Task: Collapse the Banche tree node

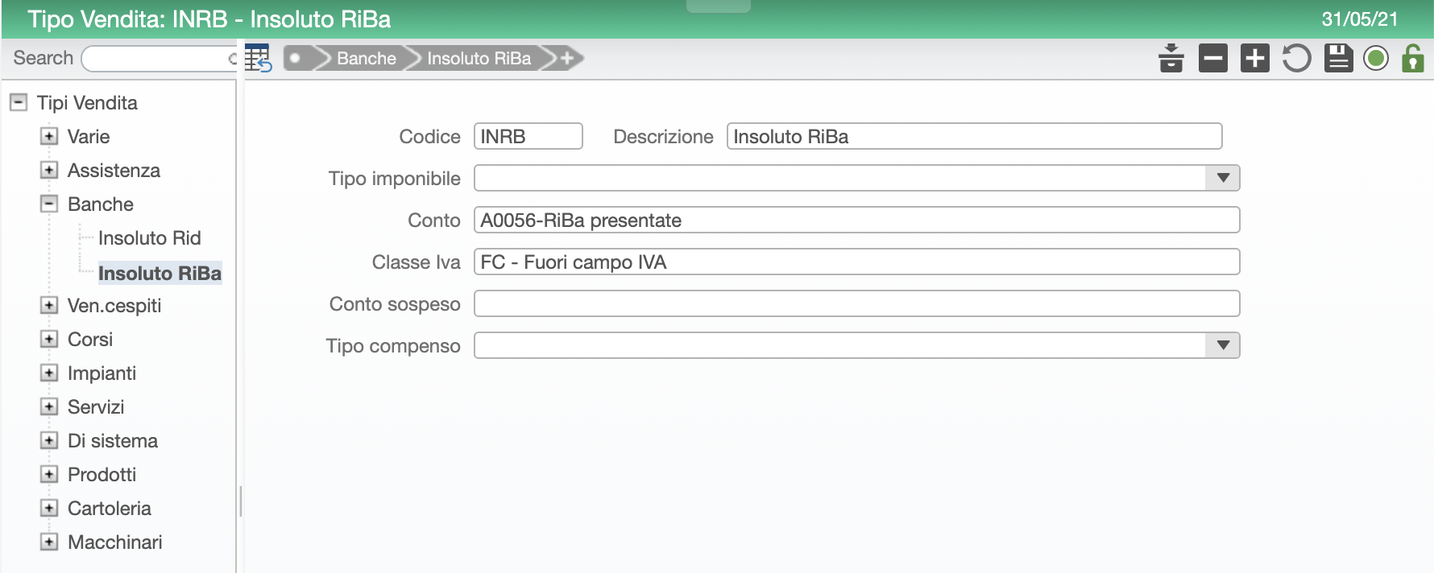Action: 49,204
